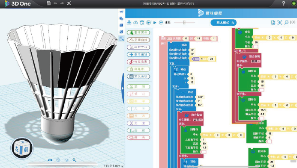The width and height of the screenshot is (297, 168).
Task: Toggle the eye visibility icon below viewport
Action: (50, 160)
